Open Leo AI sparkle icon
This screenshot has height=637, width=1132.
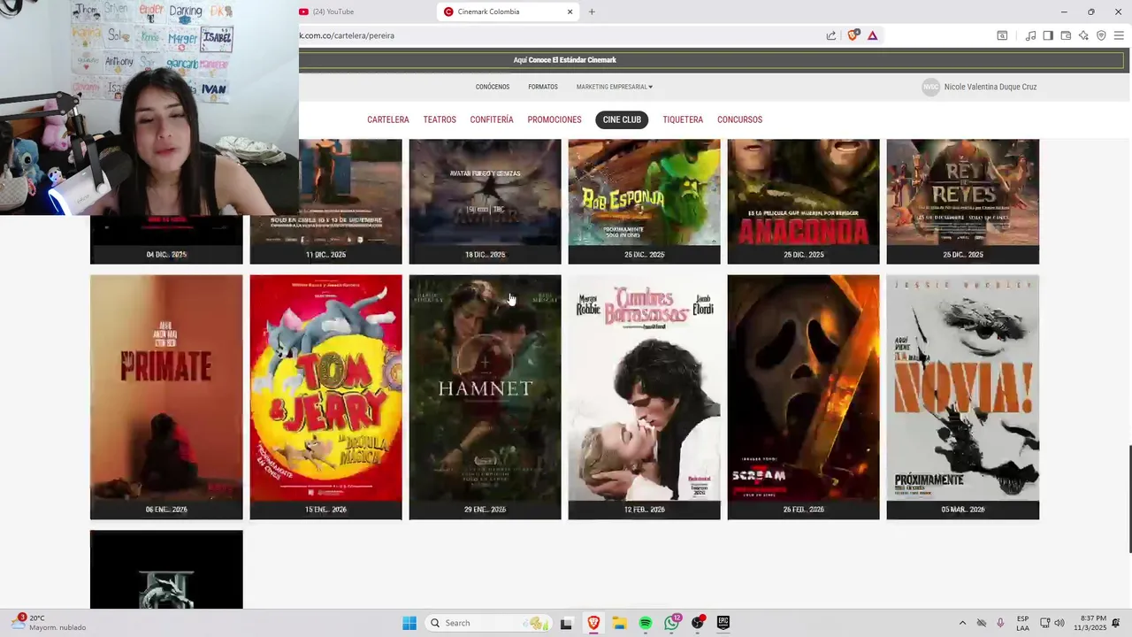tap(1083, 35)
